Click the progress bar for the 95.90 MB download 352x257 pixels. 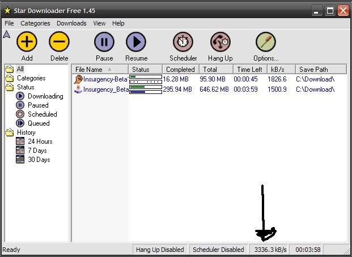click(146, 79)
